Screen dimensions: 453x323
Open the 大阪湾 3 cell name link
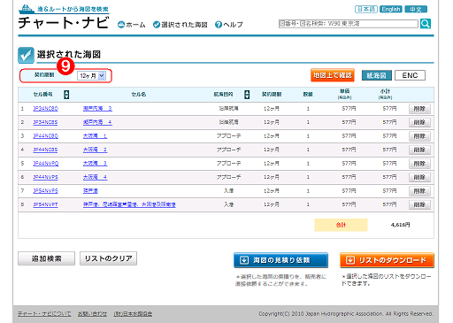96,164
